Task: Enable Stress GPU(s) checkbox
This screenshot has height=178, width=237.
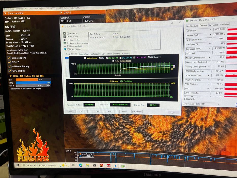Action: pos(69,49)
